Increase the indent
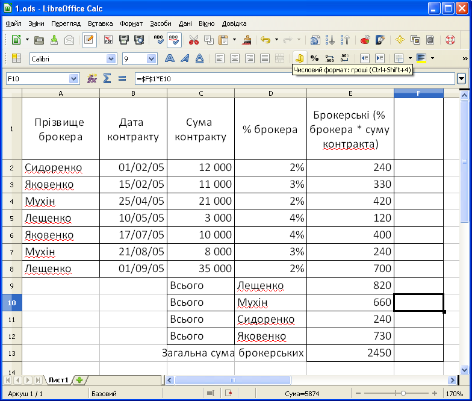Screen dimensions: 472x401 [x=380, y=58]
